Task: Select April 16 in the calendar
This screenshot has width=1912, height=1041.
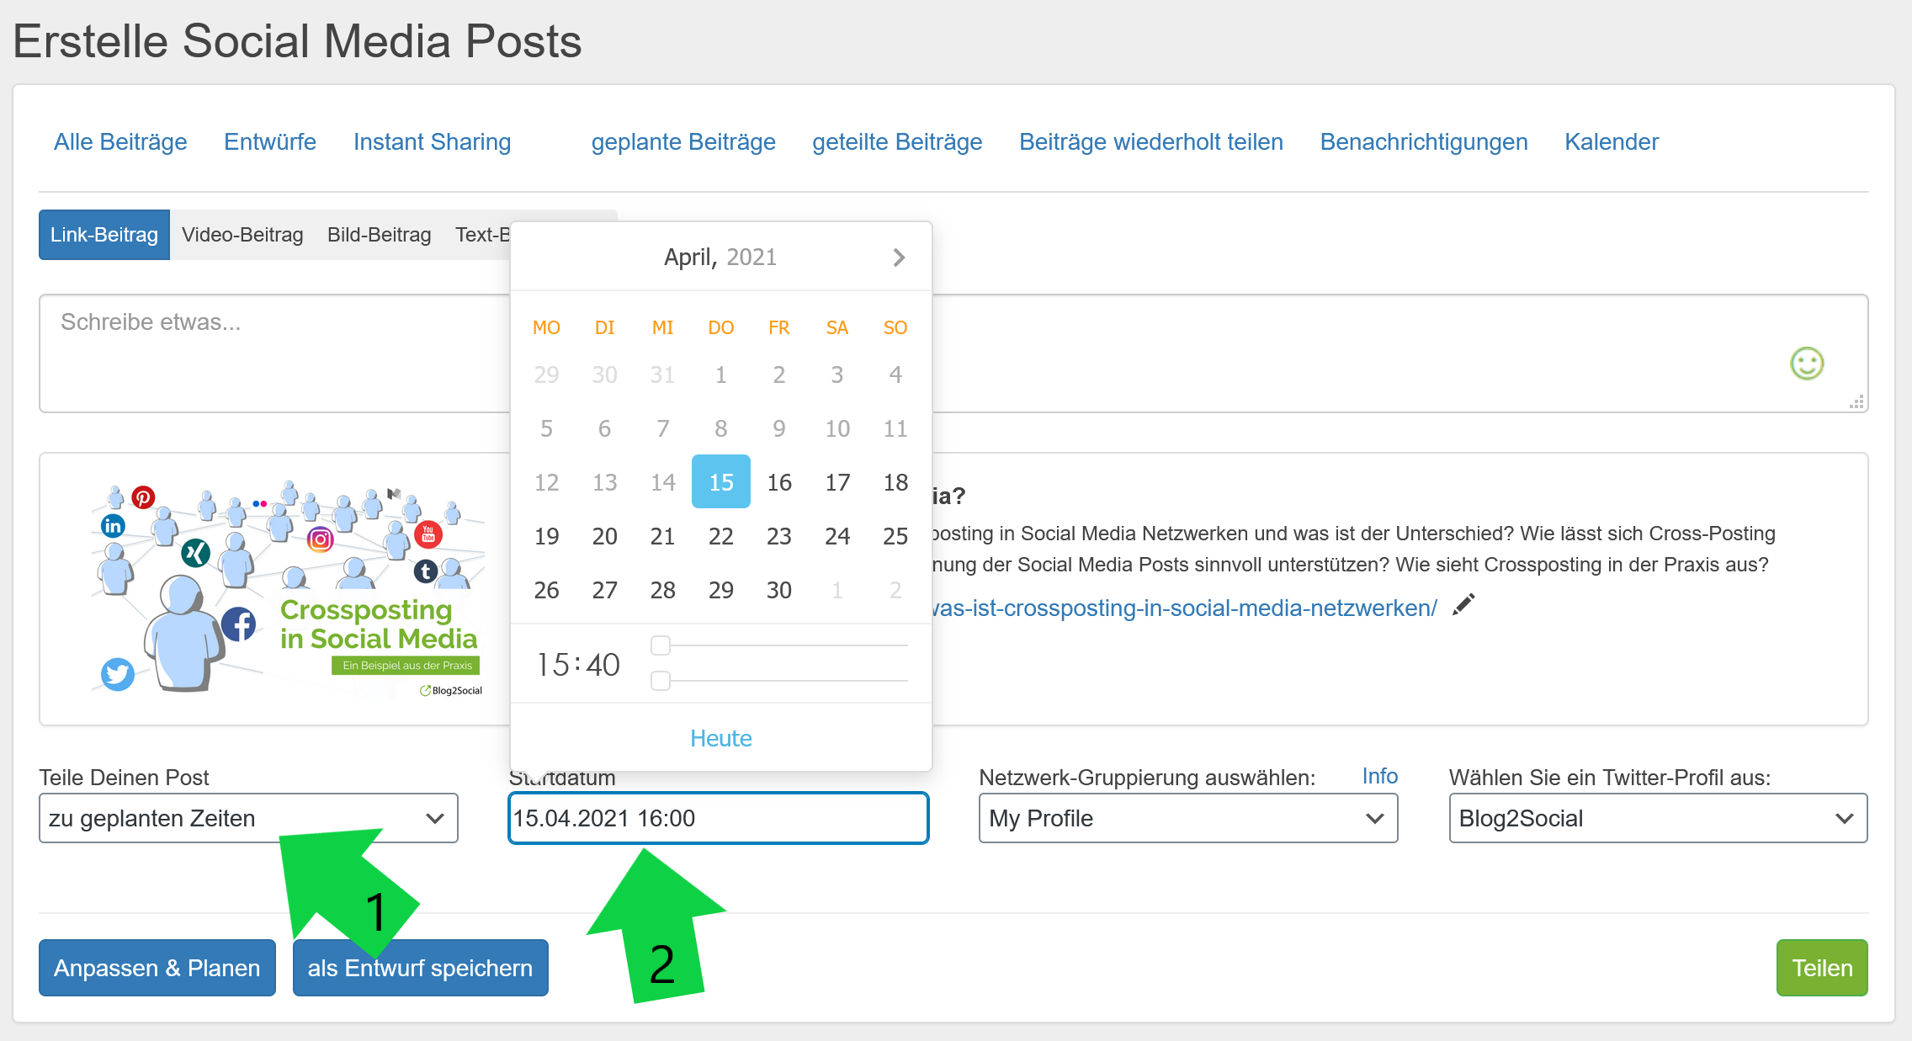Action: [778, 481]
